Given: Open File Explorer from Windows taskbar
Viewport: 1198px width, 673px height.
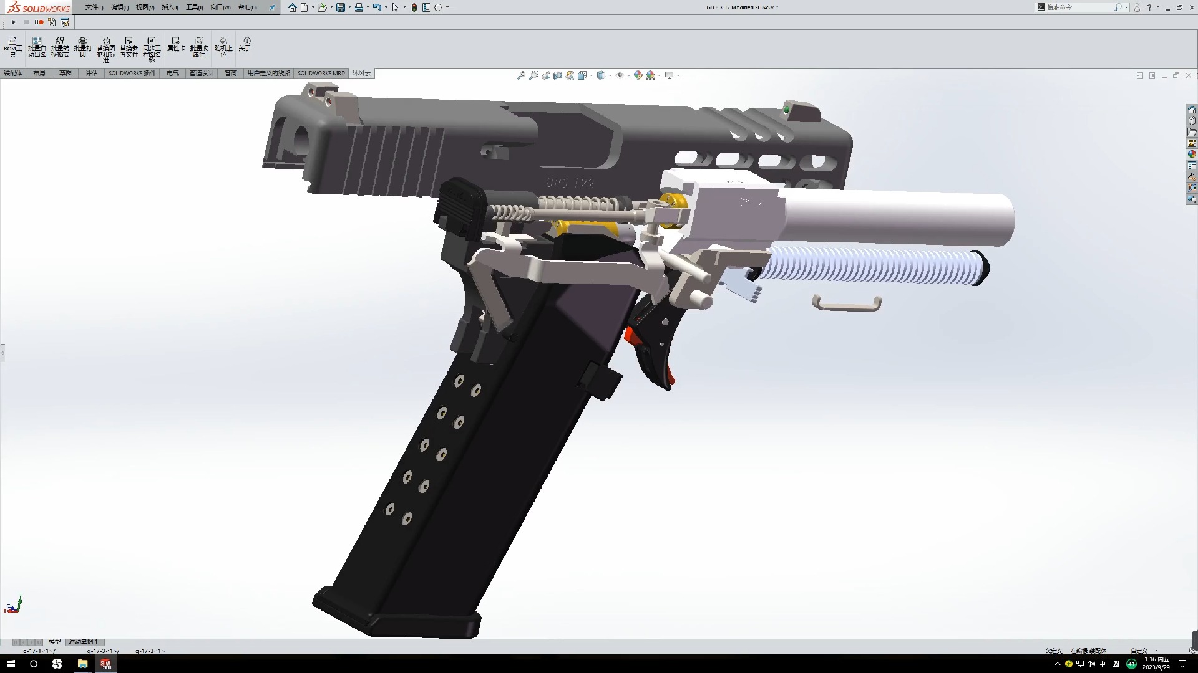Looking at the screenshot, I should [x=82, y=664].
